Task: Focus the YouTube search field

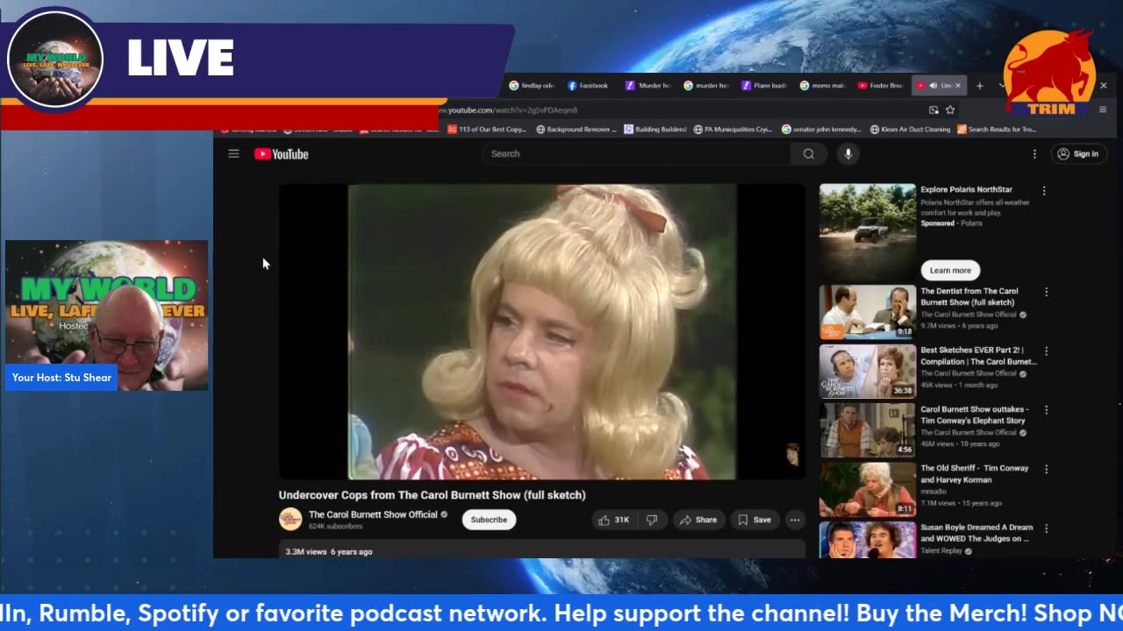Action: tap(636, 154)
